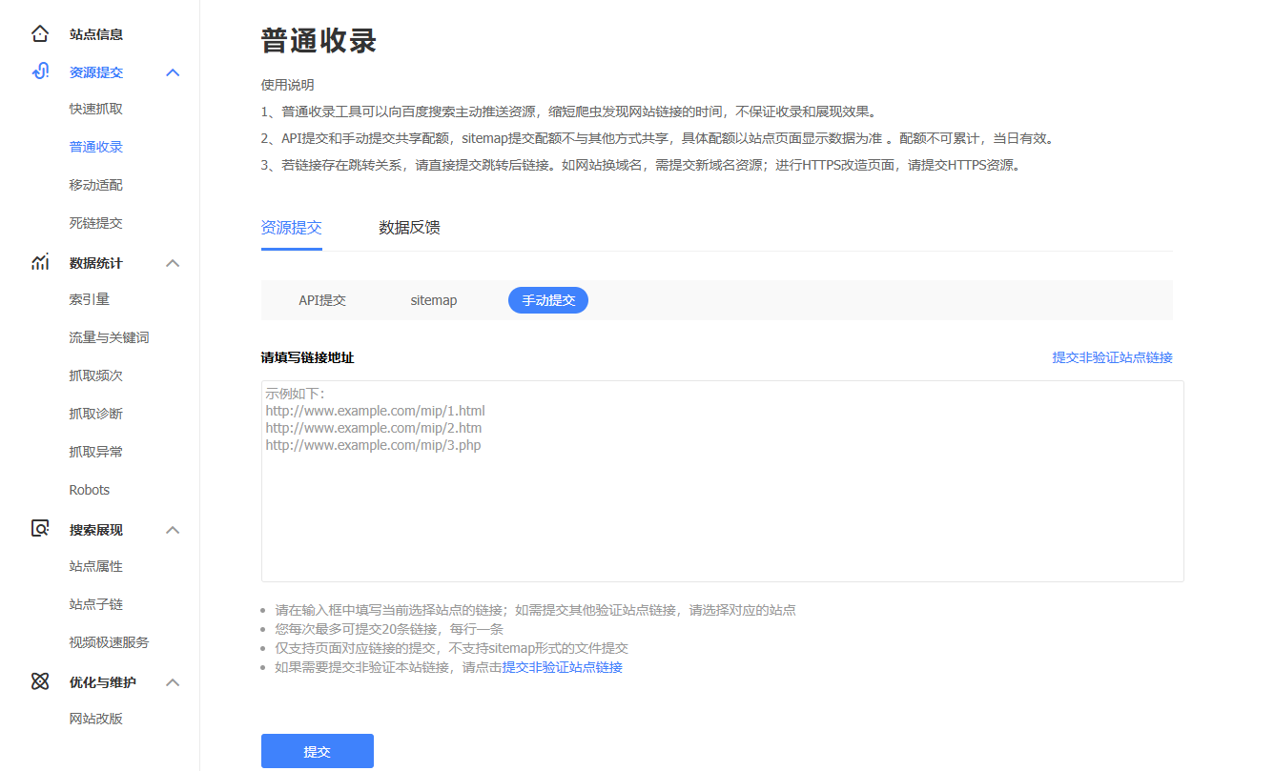1275x771 pixels.
Task: Click the 资源提交 sidebar icon
Action: [x=40, y=71]
